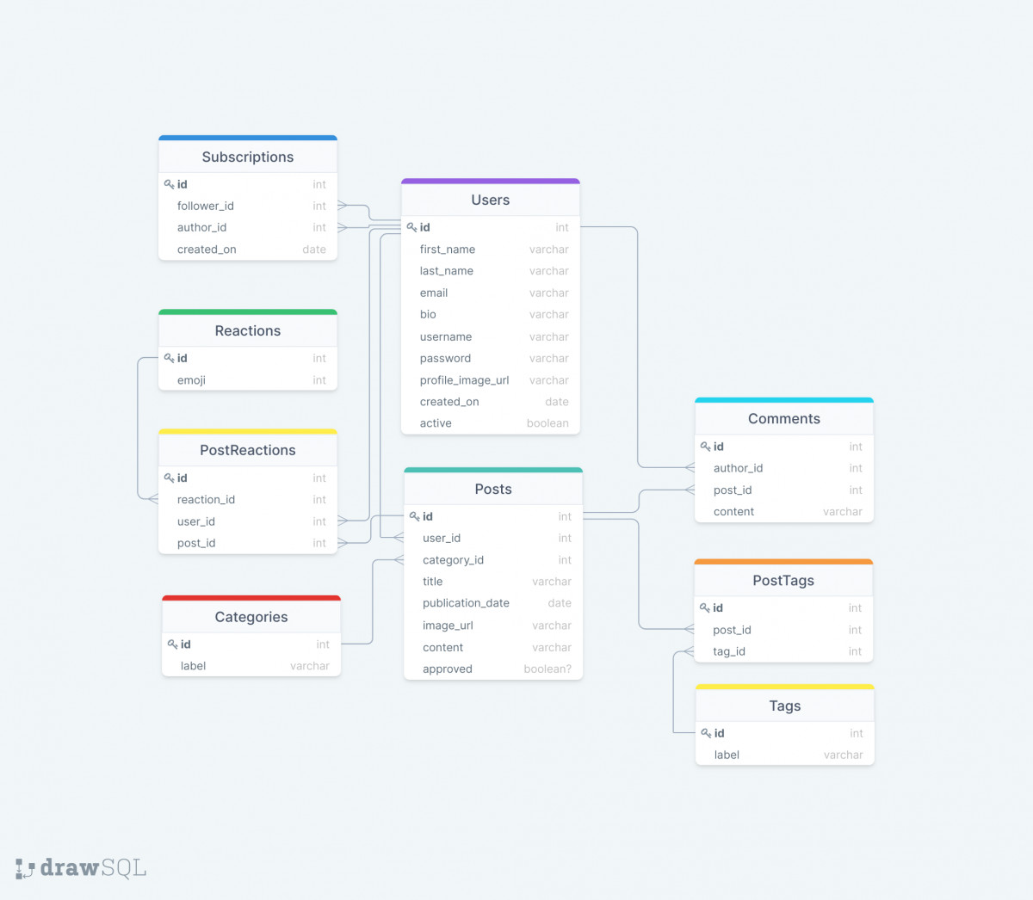Click the post_id column in PostTags
Viewport: 1033px width, 900px height.
click(783, 630)
